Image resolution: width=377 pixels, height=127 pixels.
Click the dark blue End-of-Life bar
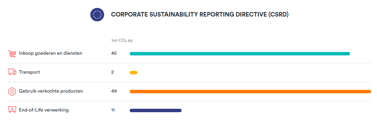[x=156, y=110]
